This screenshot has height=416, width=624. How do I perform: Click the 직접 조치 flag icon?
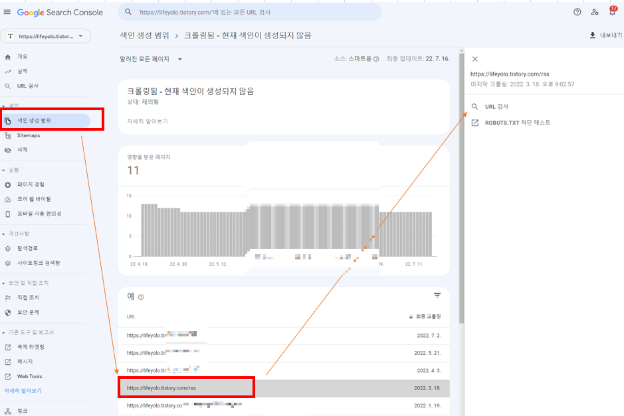(x=7, y=298)
